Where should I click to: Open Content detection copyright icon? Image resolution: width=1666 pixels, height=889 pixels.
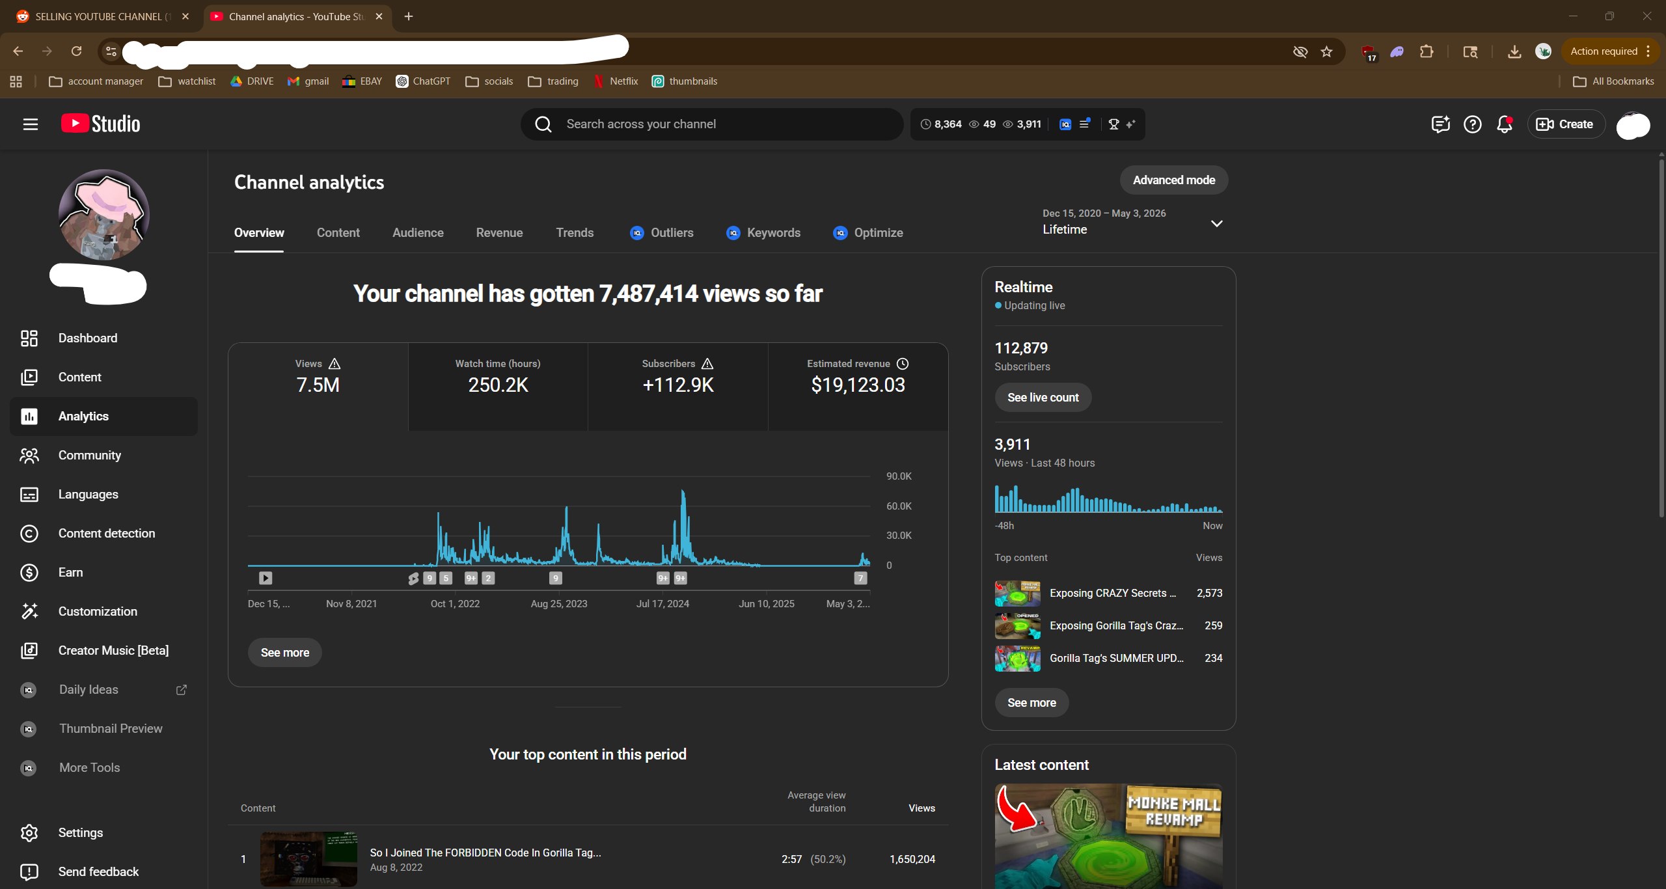pos(29,534)
